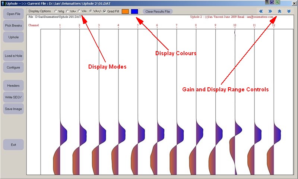This screenshot has width=298, height=179.
Task: Open the Configure settings
Action: [x=13, y=67]
